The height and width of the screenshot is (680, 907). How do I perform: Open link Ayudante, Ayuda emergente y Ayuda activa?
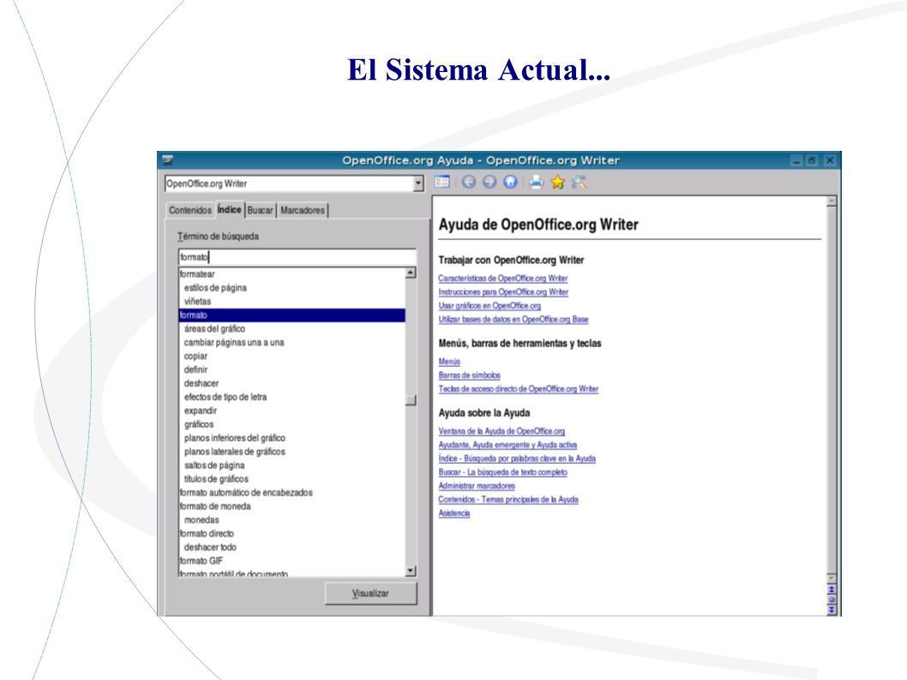[508, 445]
